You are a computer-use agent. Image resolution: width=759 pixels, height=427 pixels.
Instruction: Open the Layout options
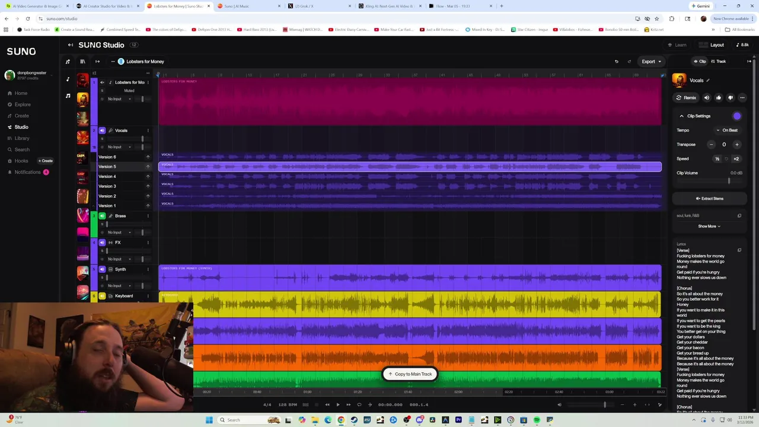pos(712,45)
